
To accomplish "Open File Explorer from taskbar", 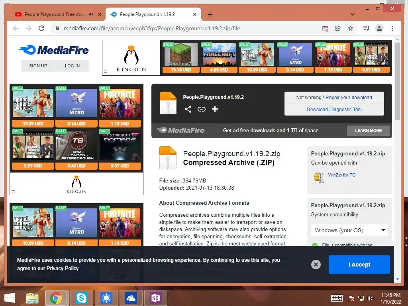I will pyautogui.click(x=32, y=298).
